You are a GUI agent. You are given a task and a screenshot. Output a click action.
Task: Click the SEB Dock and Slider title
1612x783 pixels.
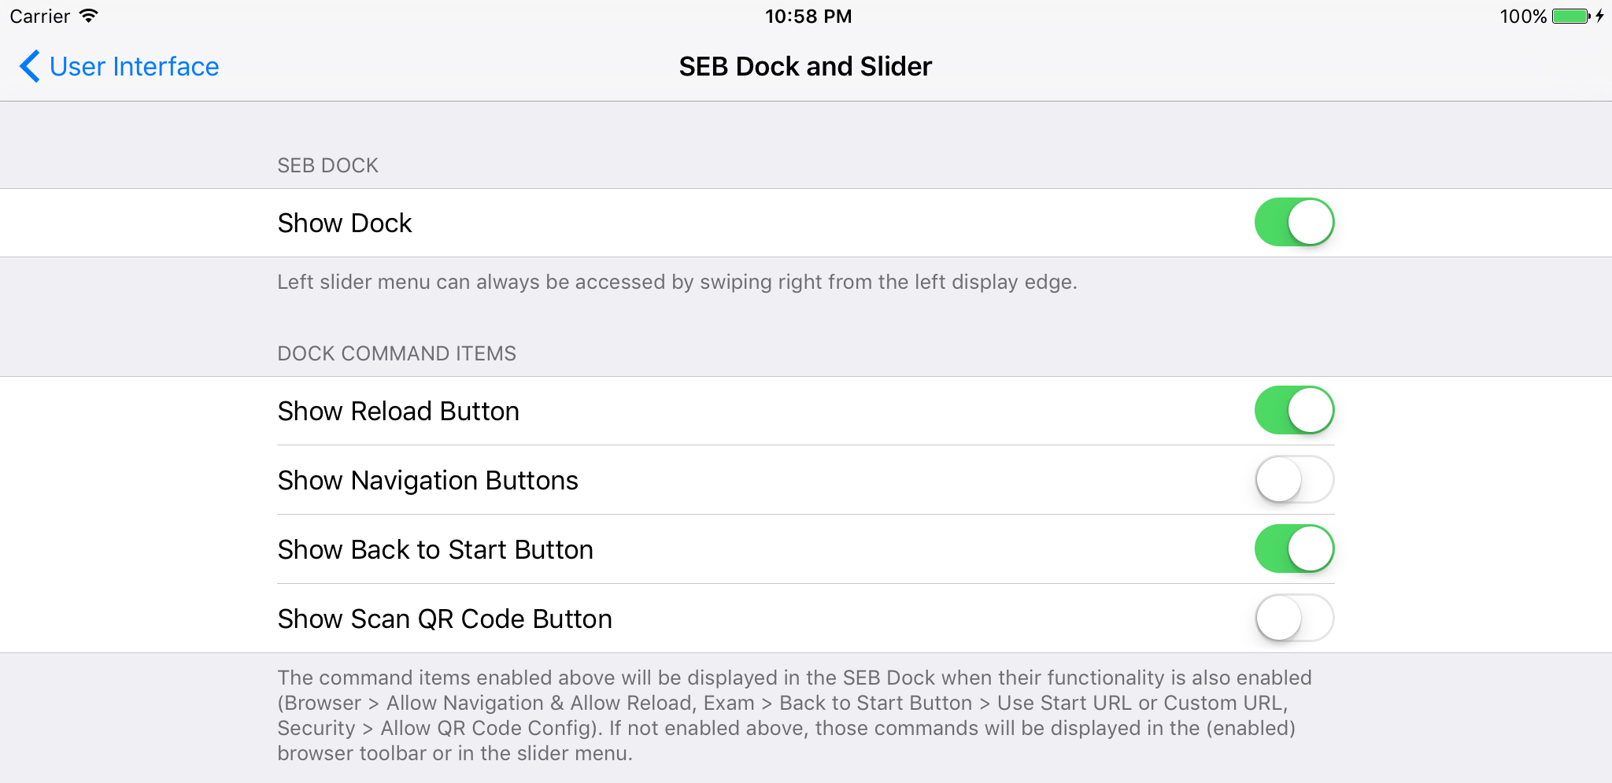805,66
